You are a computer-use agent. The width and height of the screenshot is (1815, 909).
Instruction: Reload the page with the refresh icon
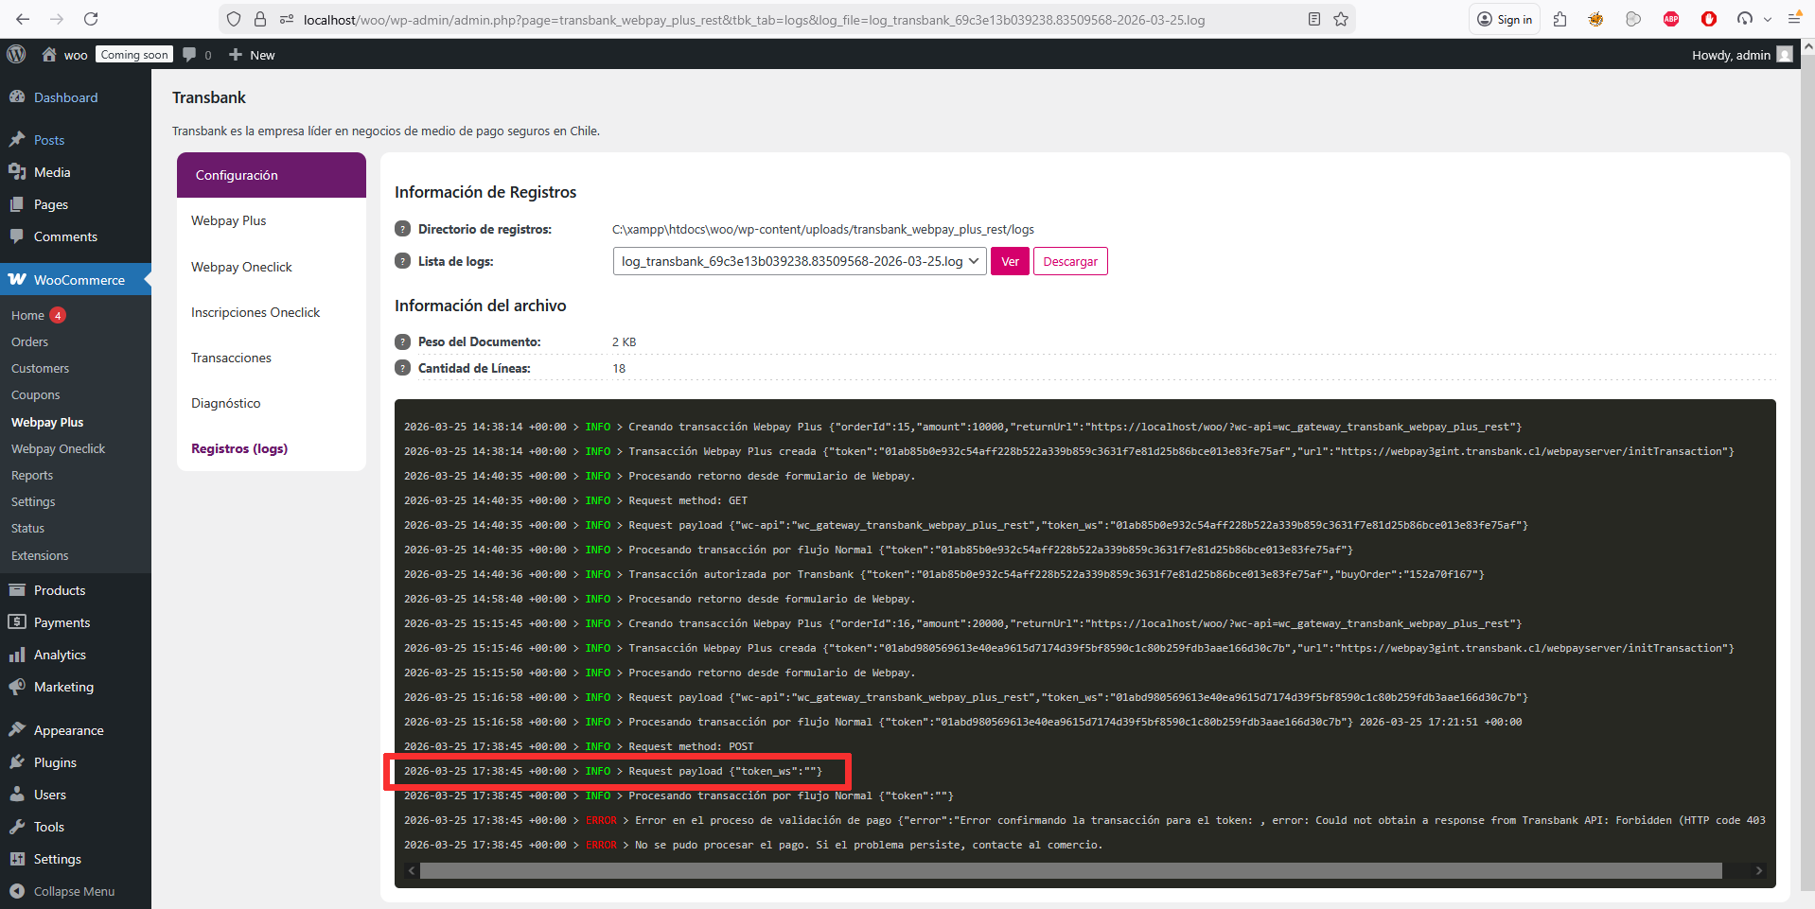click(91, 19)
